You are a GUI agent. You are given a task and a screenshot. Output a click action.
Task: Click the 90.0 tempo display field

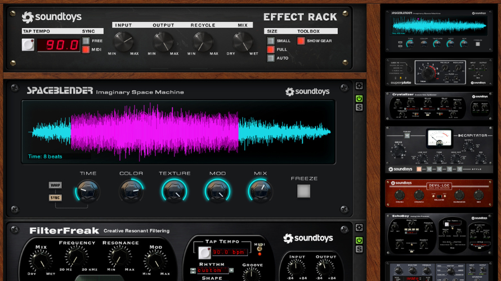point(59,45)
